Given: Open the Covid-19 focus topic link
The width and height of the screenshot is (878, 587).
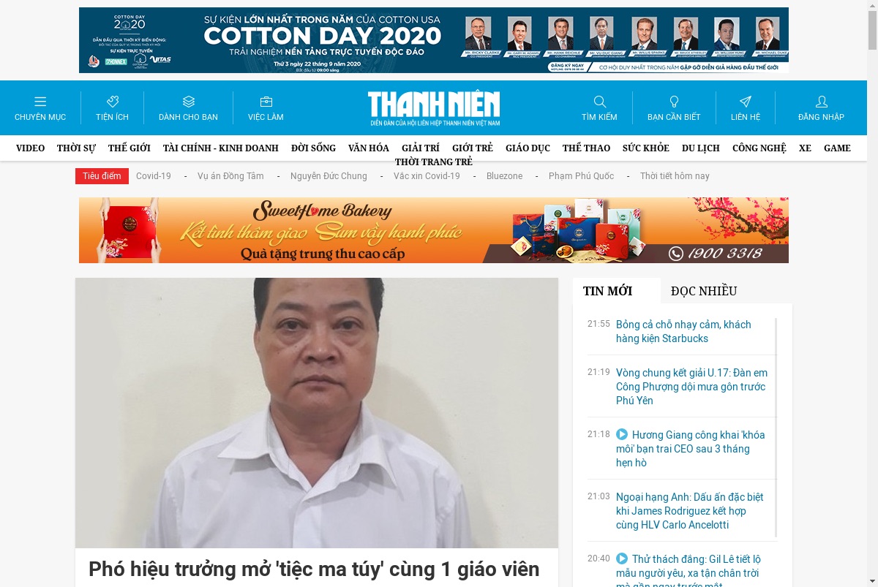Looking at the screenshot, I should pyautogui.click(x=154, y=176).
